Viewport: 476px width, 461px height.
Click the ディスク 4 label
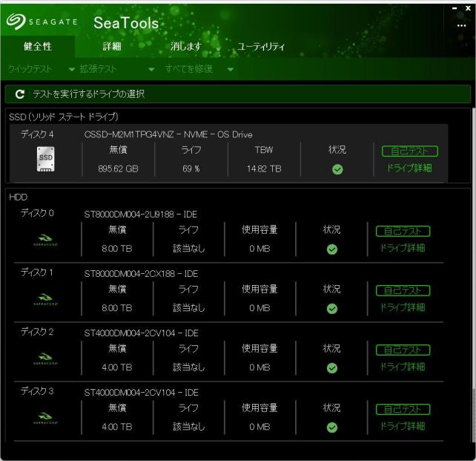(x=37, y=134)
